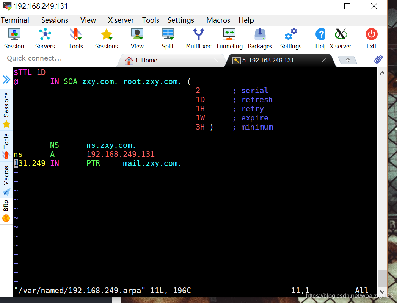Click the '; retry' comment text
The image size is (397, 303).
tap(248, 109)
